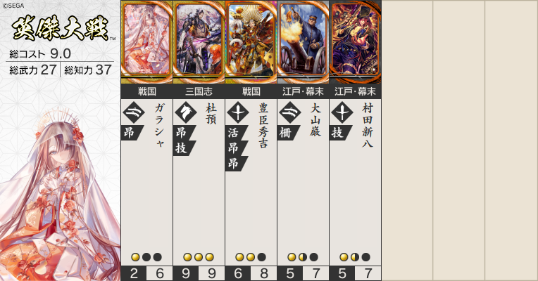Click the 活 skill badge under 豊臣秀吉
The width and height of the screenshot is (538, 281).
pyautogui.click(x=235, y=133)
